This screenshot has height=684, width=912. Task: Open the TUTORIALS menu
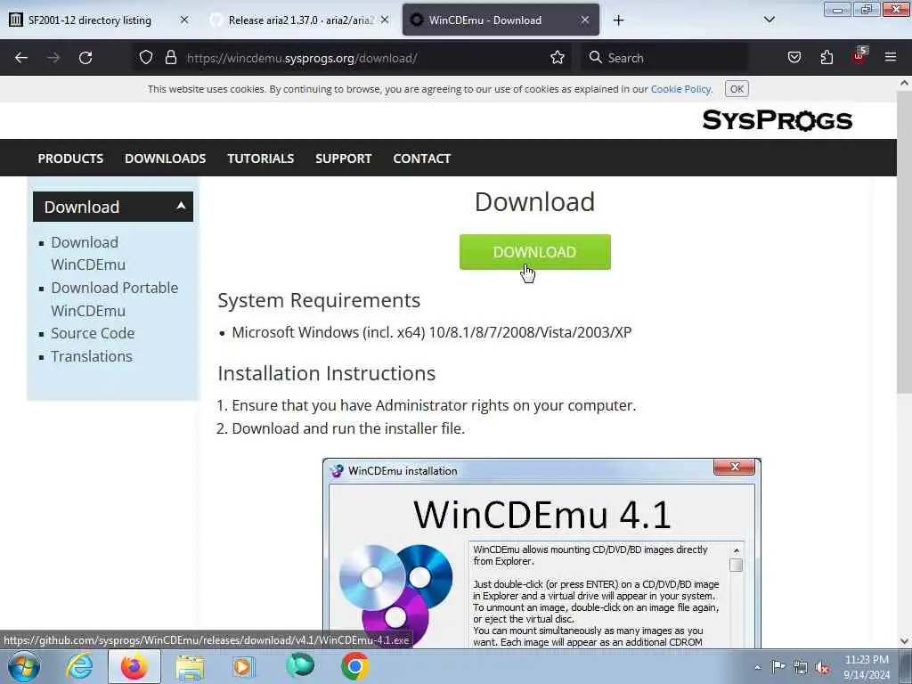tap(261, 159)
